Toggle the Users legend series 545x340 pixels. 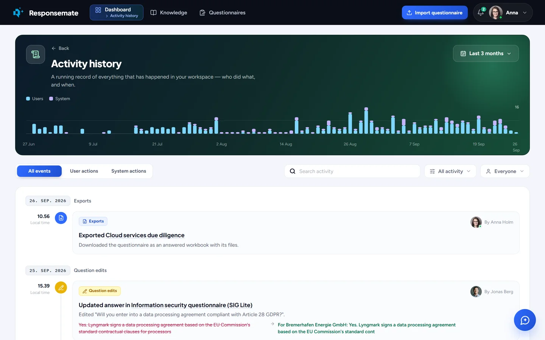click(34, 99)
